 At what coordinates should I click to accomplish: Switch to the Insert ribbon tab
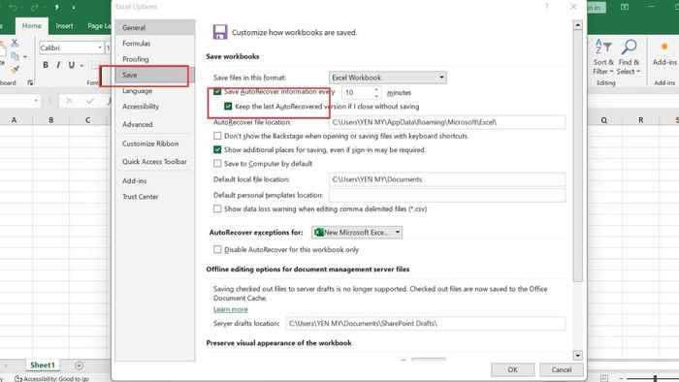click(64, 26)
